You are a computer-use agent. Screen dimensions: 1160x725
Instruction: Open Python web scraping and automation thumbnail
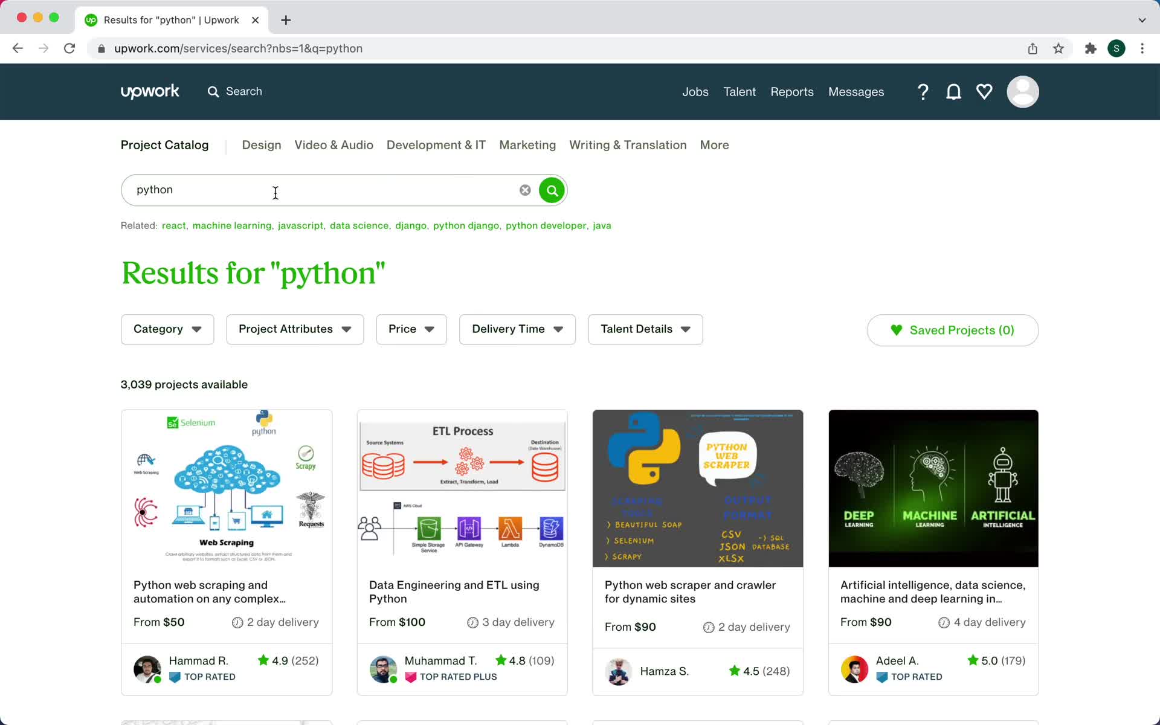pos(227,488)
